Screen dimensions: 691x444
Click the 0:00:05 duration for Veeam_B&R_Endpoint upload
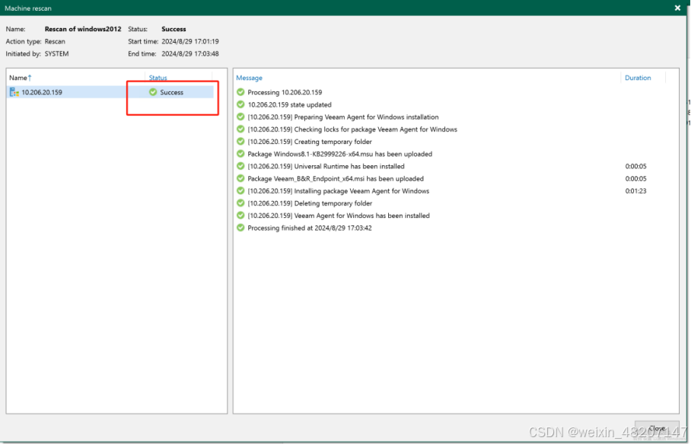click(x=635, y=178)
